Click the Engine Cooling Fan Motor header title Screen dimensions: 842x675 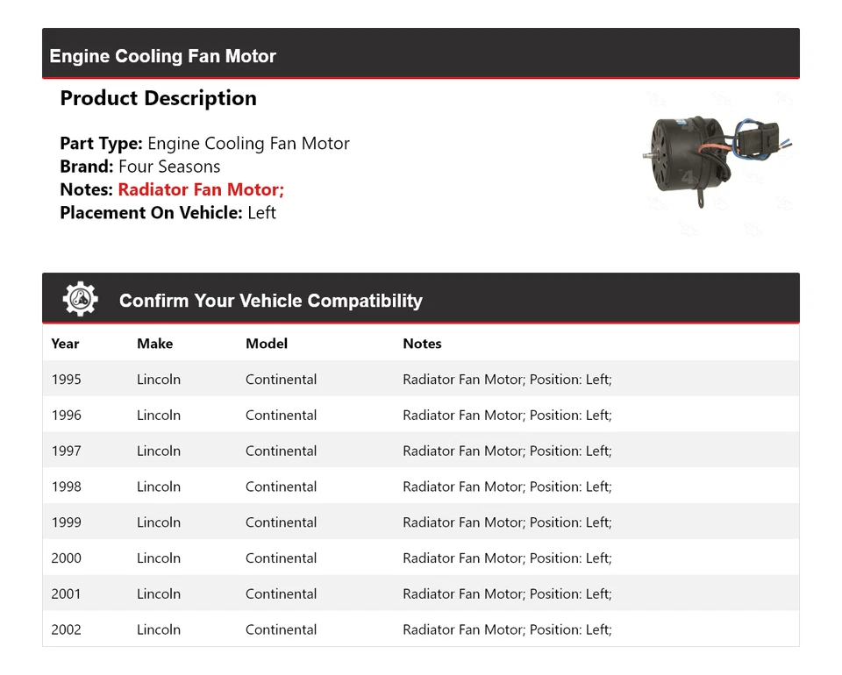click(163, 56)
